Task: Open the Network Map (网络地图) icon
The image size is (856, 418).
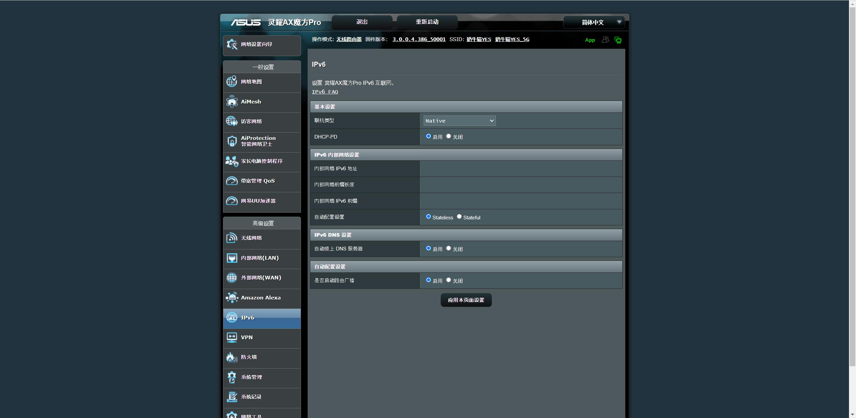Action: (232, 82)
